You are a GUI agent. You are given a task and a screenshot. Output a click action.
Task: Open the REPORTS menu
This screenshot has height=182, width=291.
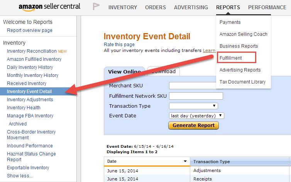pos(228,7)
